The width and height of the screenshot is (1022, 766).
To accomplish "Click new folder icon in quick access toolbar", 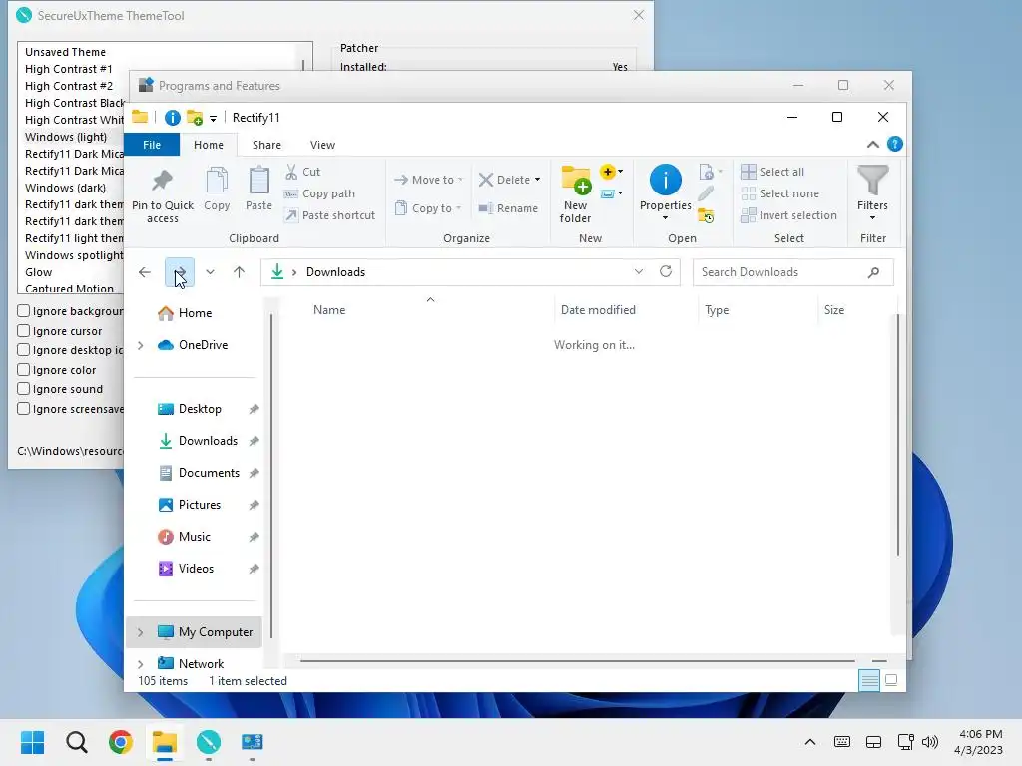I will (195, 118).
